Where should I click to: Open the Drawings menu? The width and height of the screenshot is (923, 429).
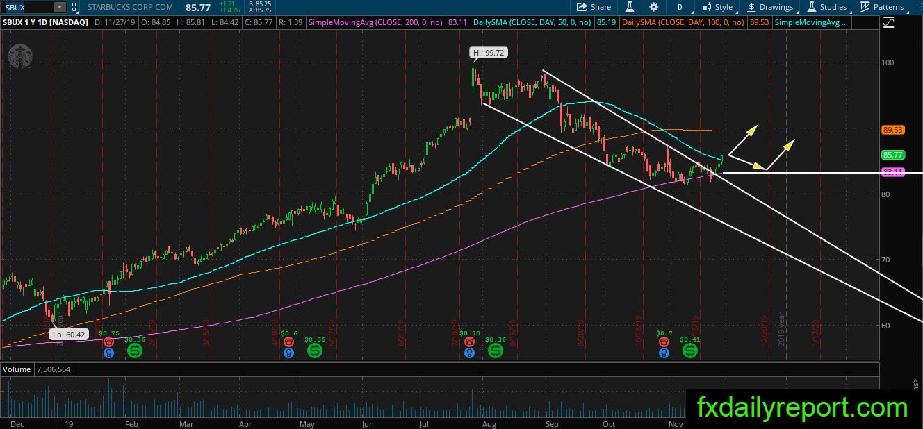(770, 7)
